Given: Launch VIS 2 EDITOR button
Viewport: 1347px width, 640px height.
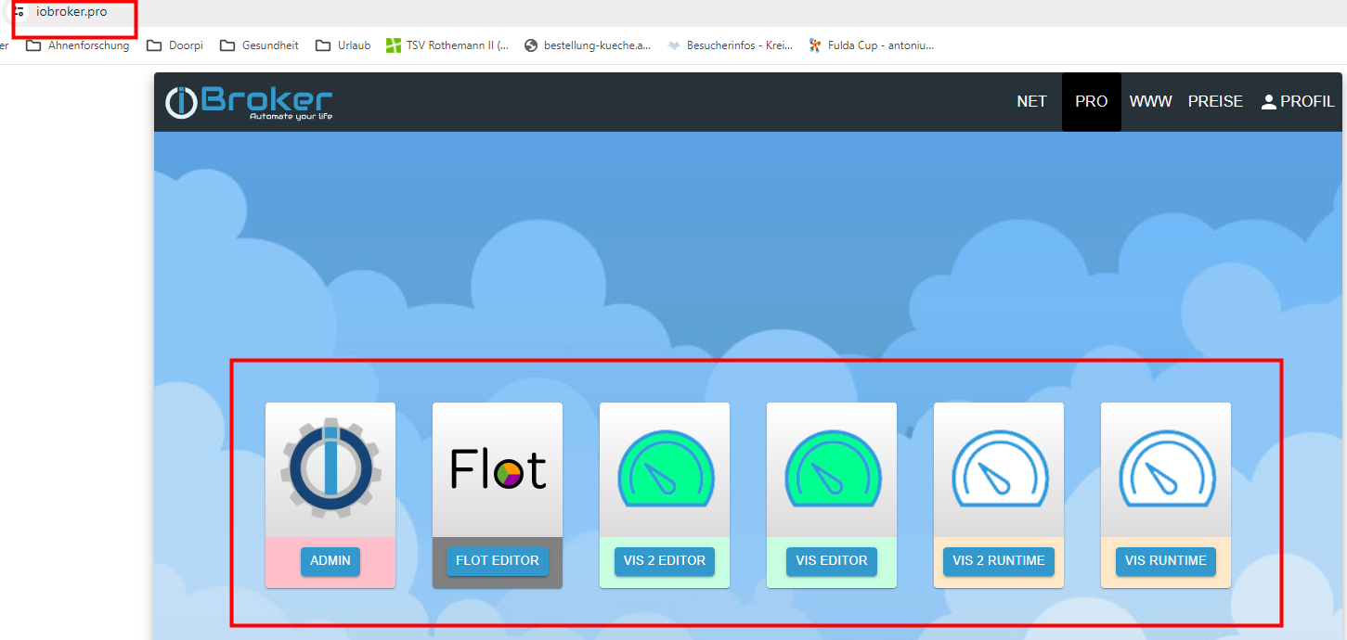Looking at the screenshot, I should (x=665, y=561).
